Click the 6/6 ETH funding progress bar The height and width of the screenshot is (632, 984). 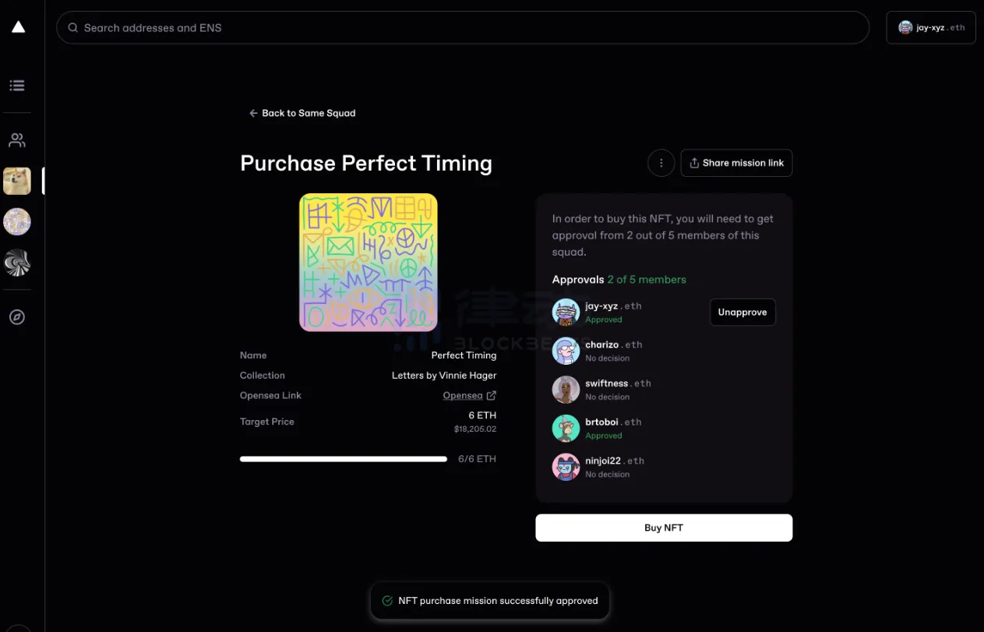(x=344, y=459)
